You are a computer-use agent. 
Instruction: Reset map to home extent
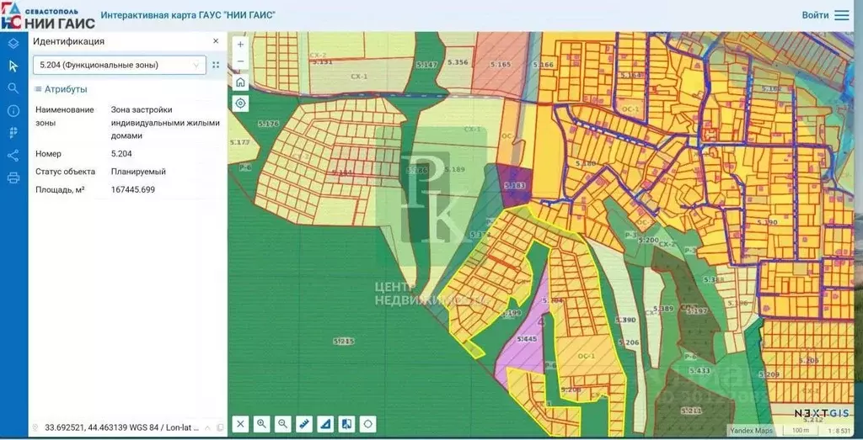[x=240, y=82]
